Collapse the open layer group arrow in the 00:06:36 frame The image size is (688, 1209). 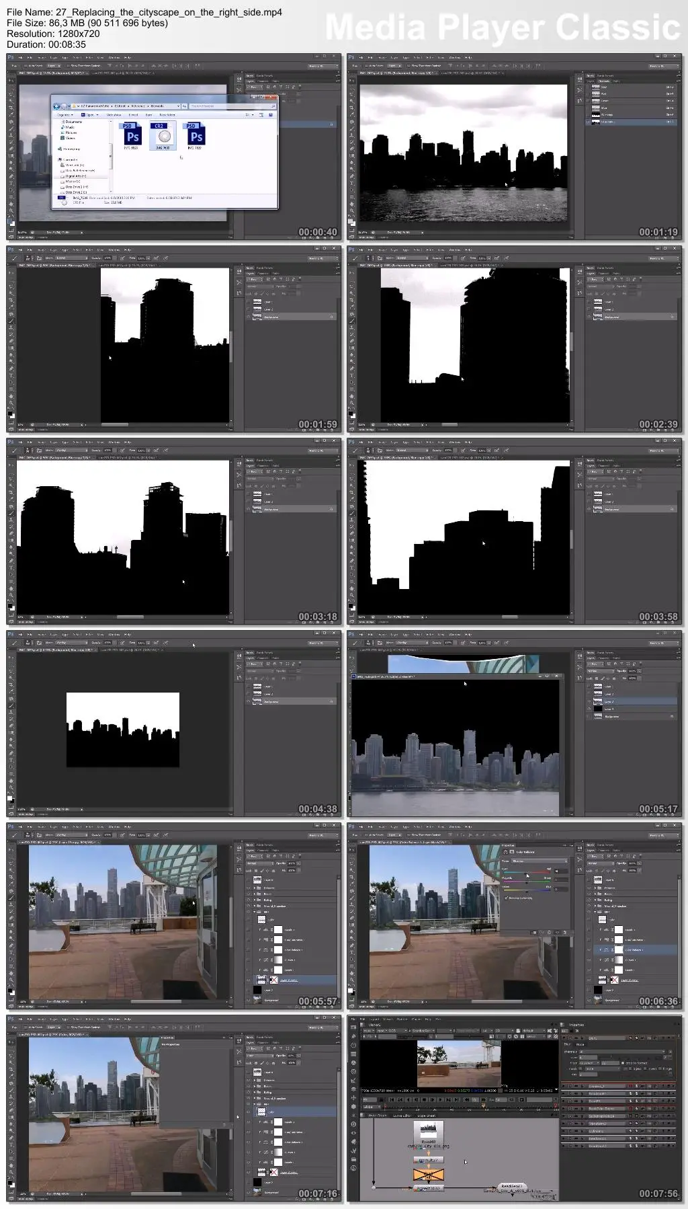pyautogui.click(x=595, y=912)
